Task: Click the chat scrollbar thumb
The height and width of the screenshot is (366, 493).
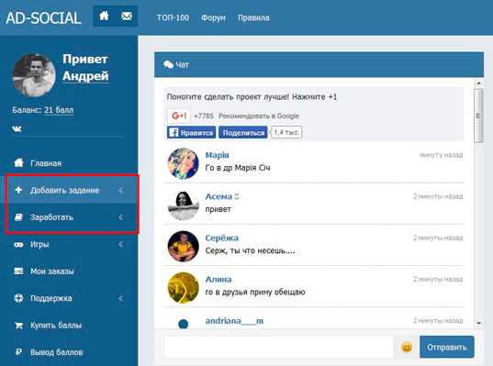Action: (478, 116)
